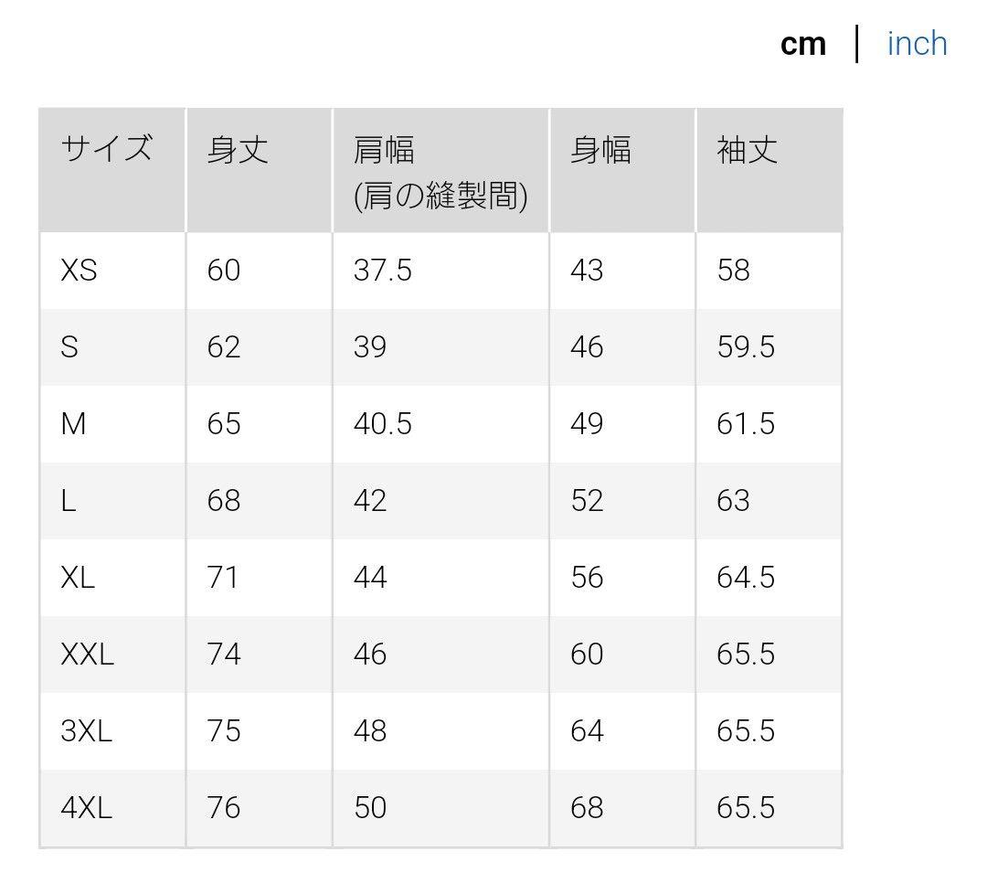
Task: Select the cm unit option
Action: point(803,44)
